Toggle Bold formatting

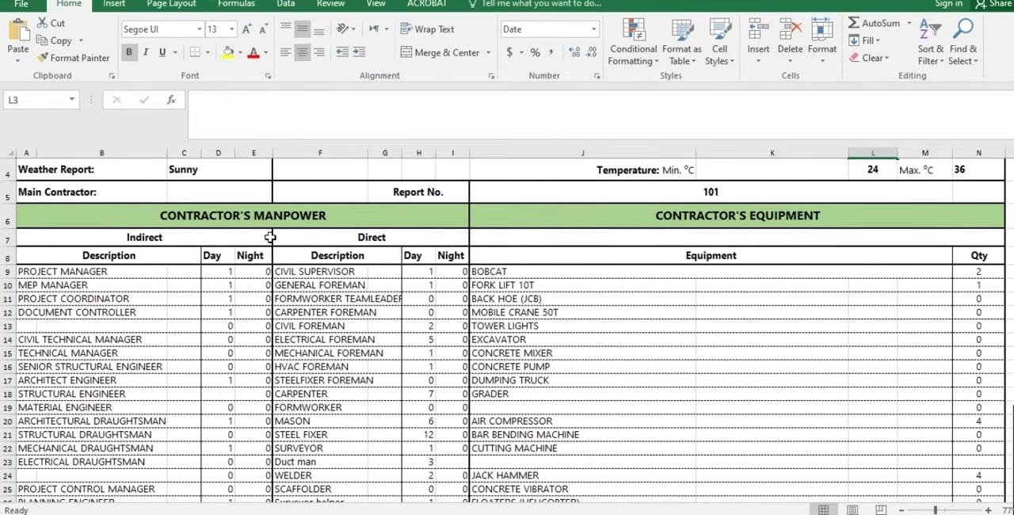coord(128,52)
